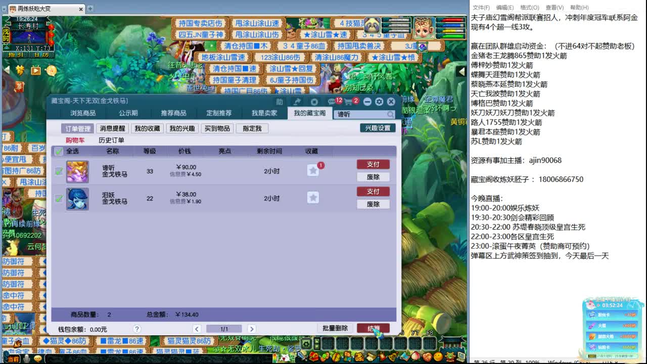Screen dimensions: 647x364
Task: Toggle favorite star for 泪妖
Action: click(x=313, y=198)
